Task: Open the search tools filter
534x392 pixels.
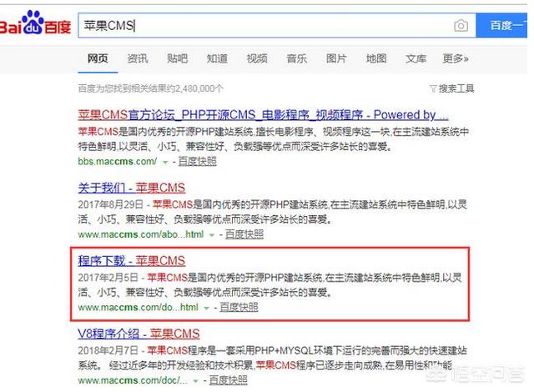Action: tap(451, 88)
